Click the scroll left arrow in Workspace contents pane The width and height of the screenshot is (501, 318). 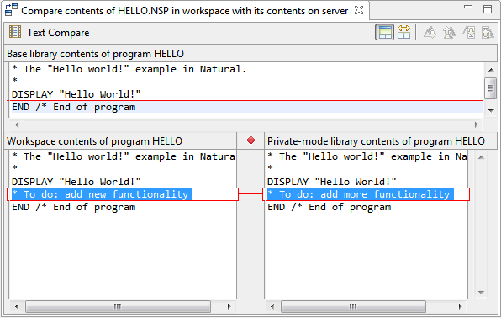17,306
